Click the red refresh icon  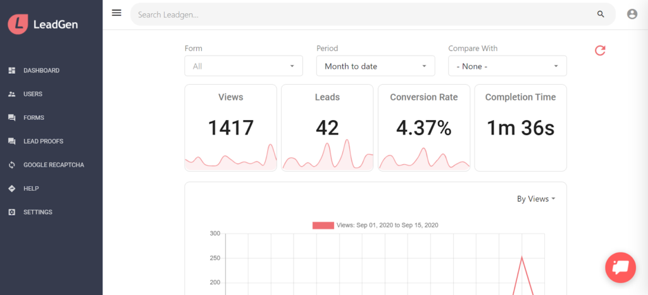(600, 51)
